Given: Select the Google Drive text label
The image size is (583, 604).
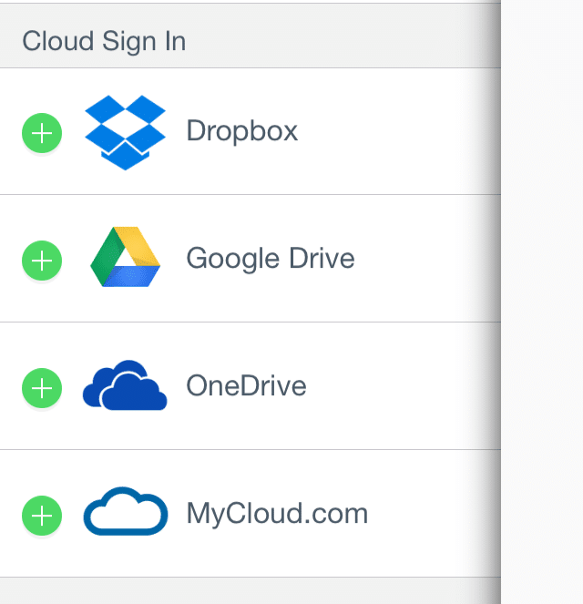Looking at the screenshot, I should pyautogui.click(x=271, y=259).
